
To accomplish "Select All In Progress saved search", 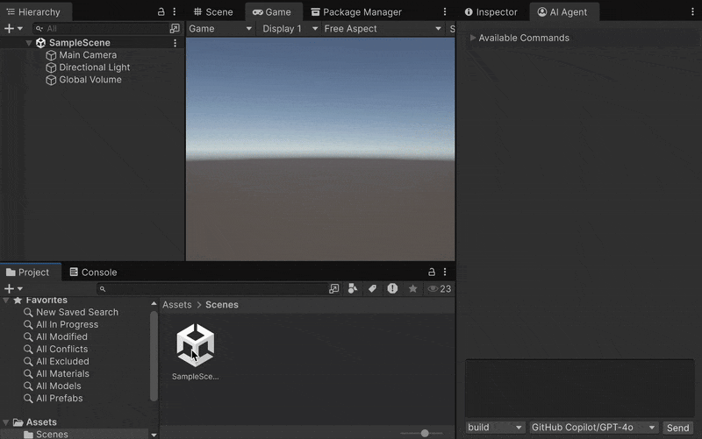I will click(x=68, y=324).
